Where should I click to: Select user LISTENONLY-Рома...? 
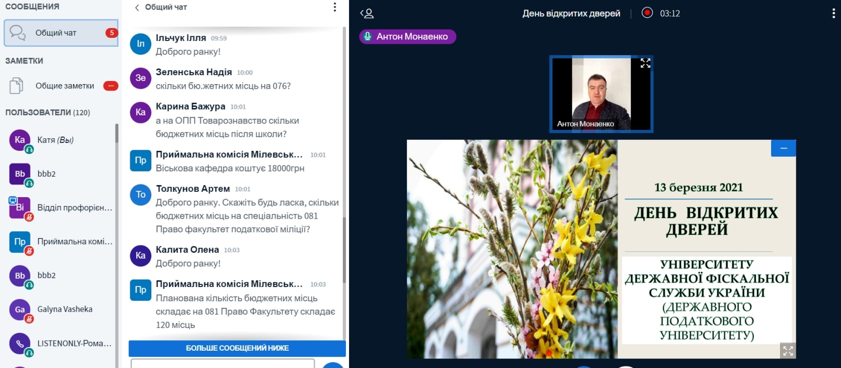click(x=61, y=343)
